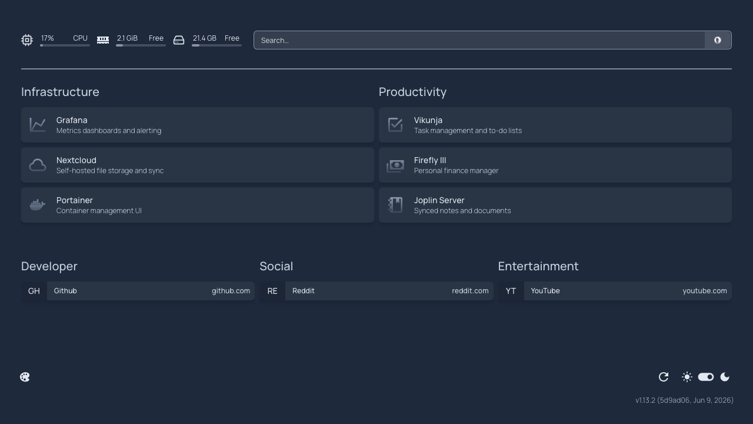Click the YT abbreviation badge
The image size is (753, 424).
(511, 291)
